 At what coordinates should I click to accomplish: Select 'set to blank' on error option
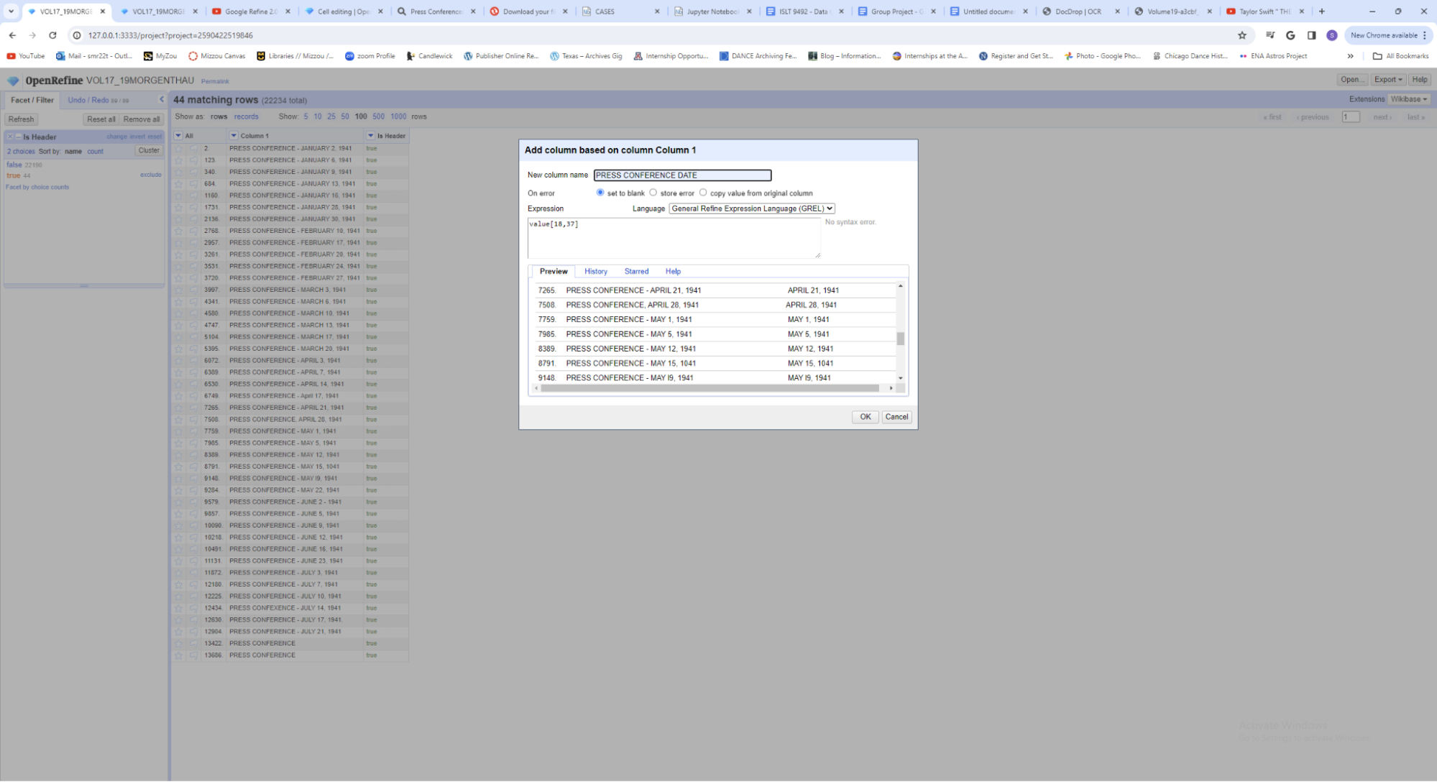point(600,193)
